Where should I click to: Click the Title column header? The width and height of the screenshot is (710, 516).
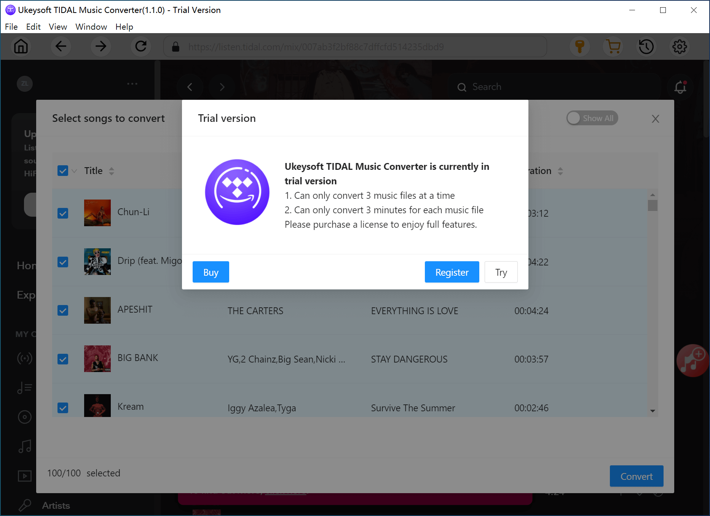(93, 171)
